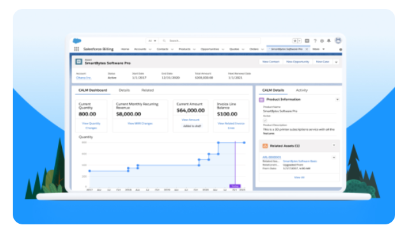The width and height of the screenshot is (406, 232).
Task: Select the SmartBytes Software Pro workspace tab
Action: [x=286, y=49]
